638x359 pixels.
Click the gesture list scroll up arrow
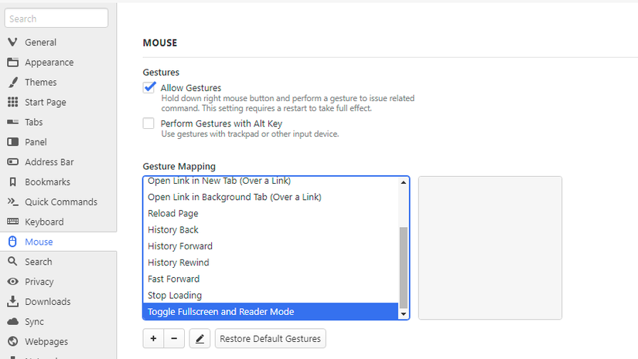click(403, 182)
